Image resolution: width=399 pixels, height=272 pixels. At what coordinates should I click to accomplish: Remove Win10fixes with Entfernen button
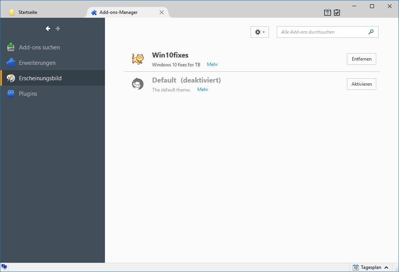click(x=361, y=59)
